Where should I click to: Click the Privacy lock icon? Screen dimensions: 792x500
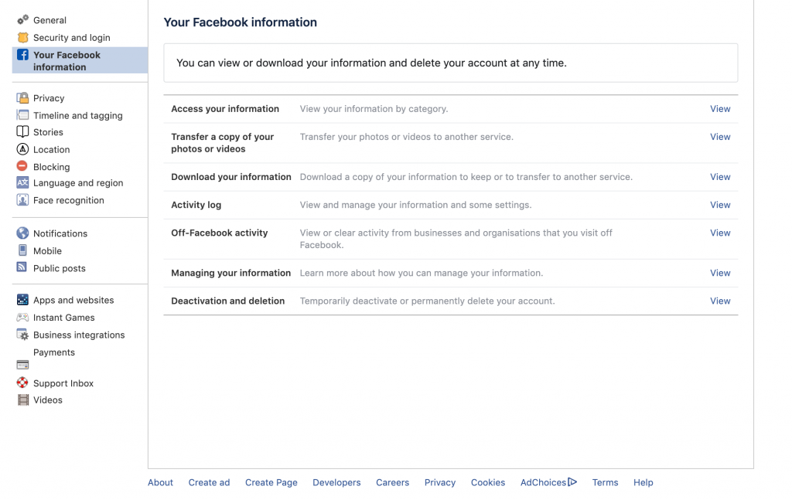pyautogui.click(x=22, y=98)
